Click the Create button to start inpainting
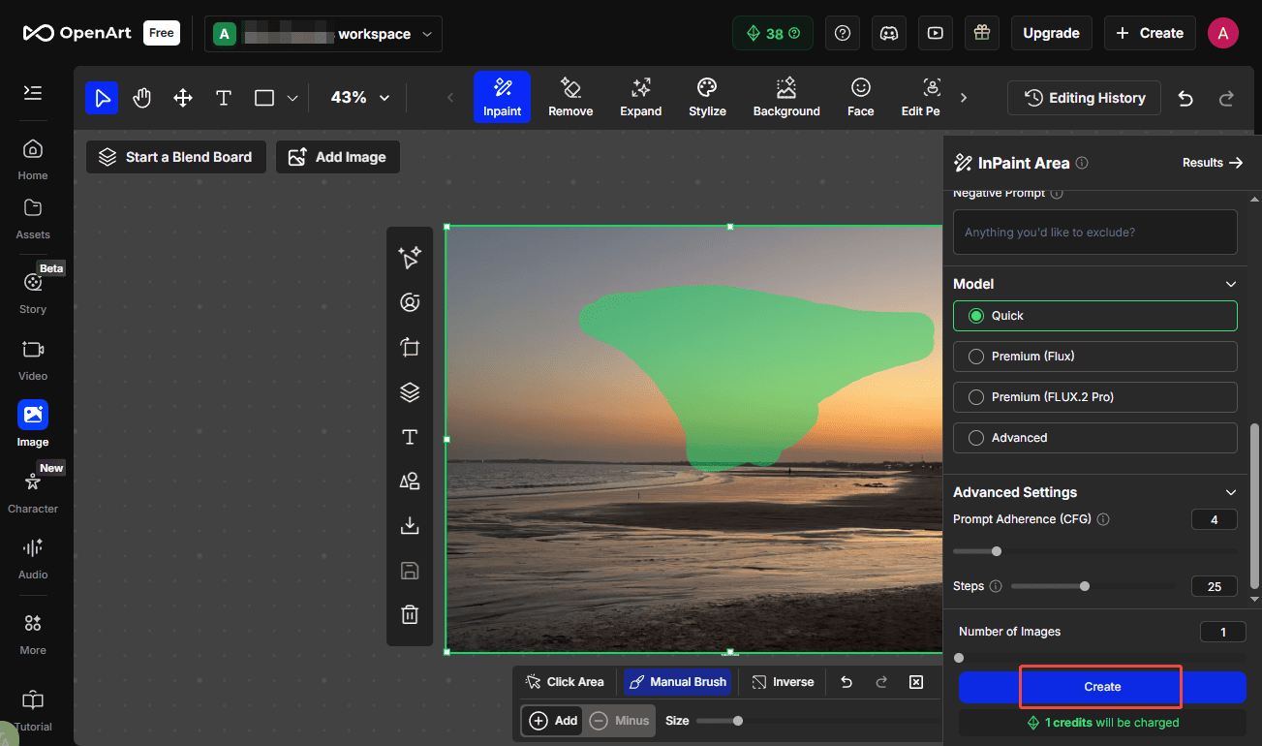 (x=1100, y=686)
